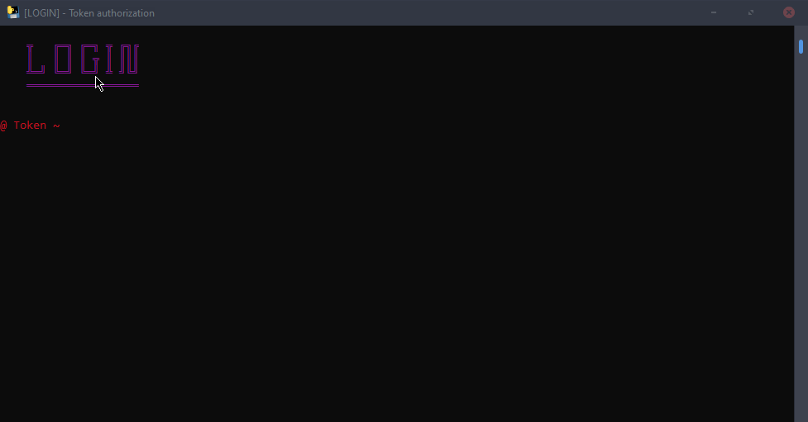
Task: Click the letter G in LOGIN banner
Action: coord(90,59)
